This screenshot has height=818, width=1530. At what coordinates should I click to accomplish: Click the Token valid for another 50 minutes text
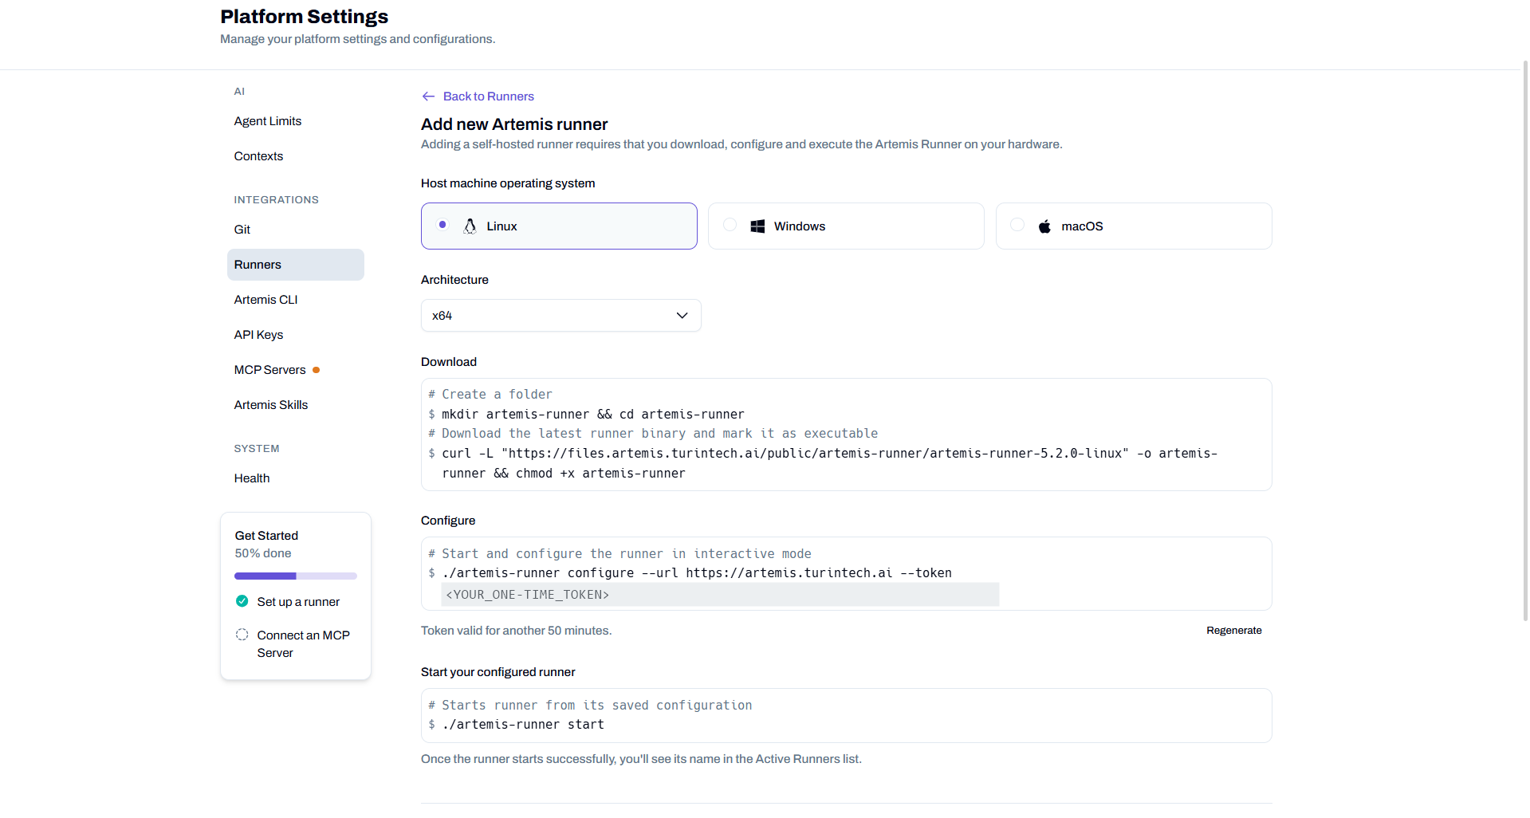pos(516,631)
